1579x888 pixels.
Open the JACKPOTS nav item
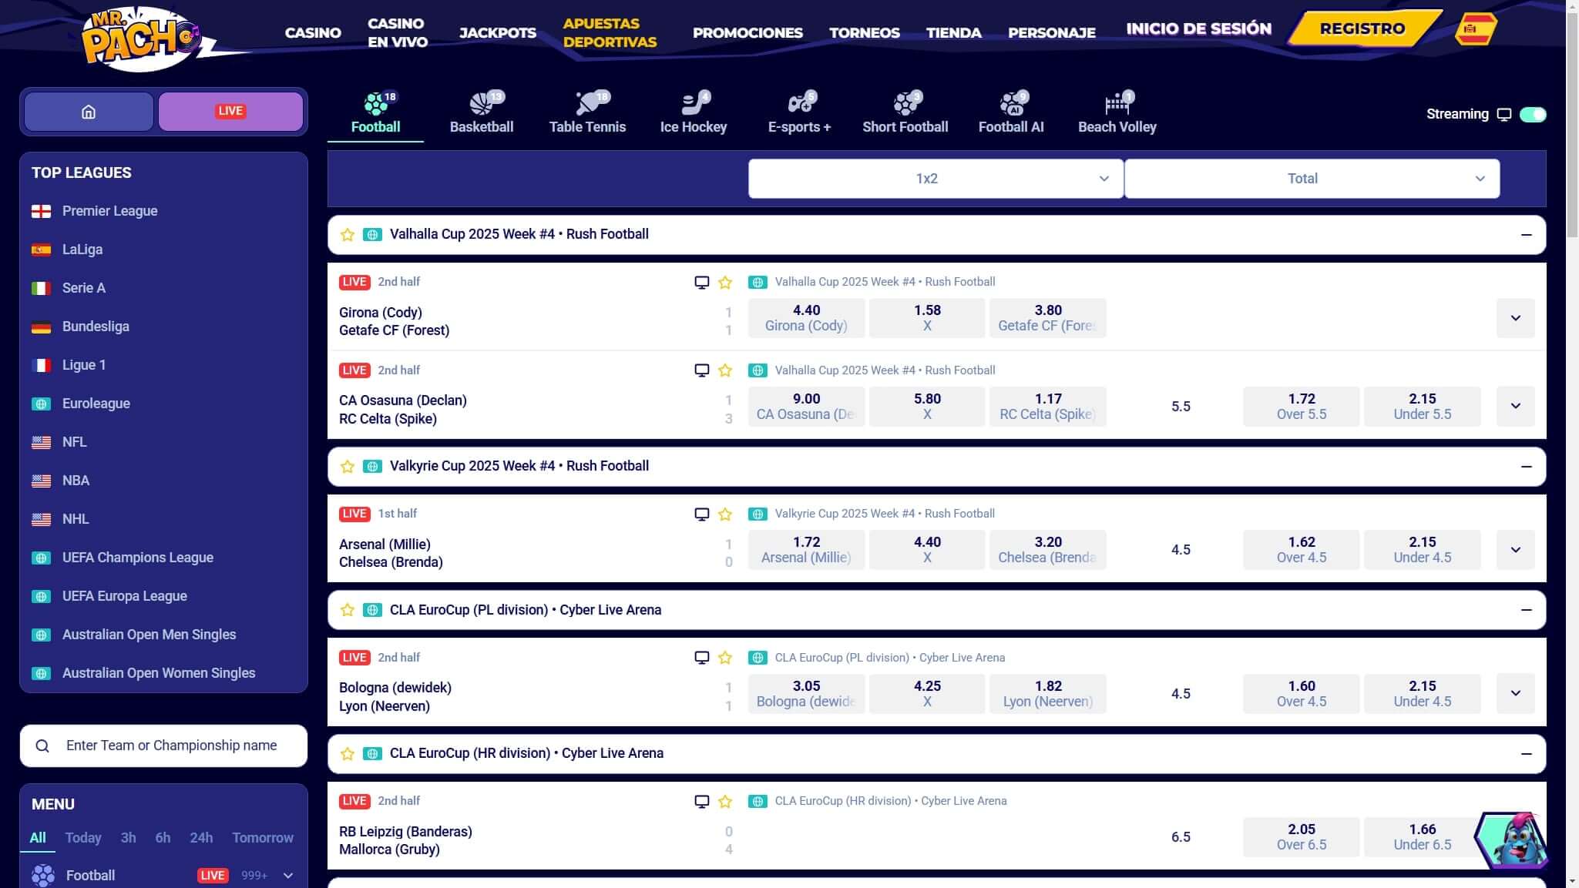498,32
